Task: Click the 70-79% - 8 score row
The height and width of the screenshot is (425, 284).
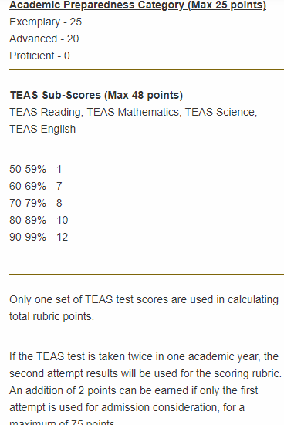Action: 35,203
